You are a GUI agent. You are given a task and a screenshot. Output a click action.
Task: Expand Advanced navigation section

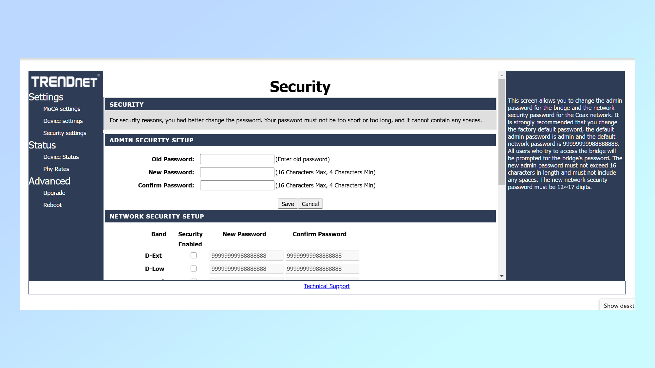(x=49, y=181)
